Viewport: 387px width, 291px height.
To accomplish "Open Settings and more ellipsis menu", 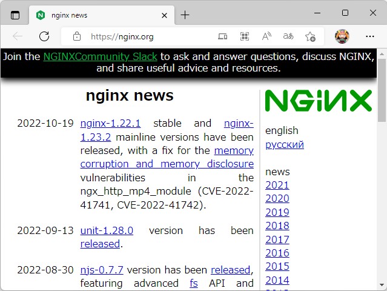I will [369, 36].
